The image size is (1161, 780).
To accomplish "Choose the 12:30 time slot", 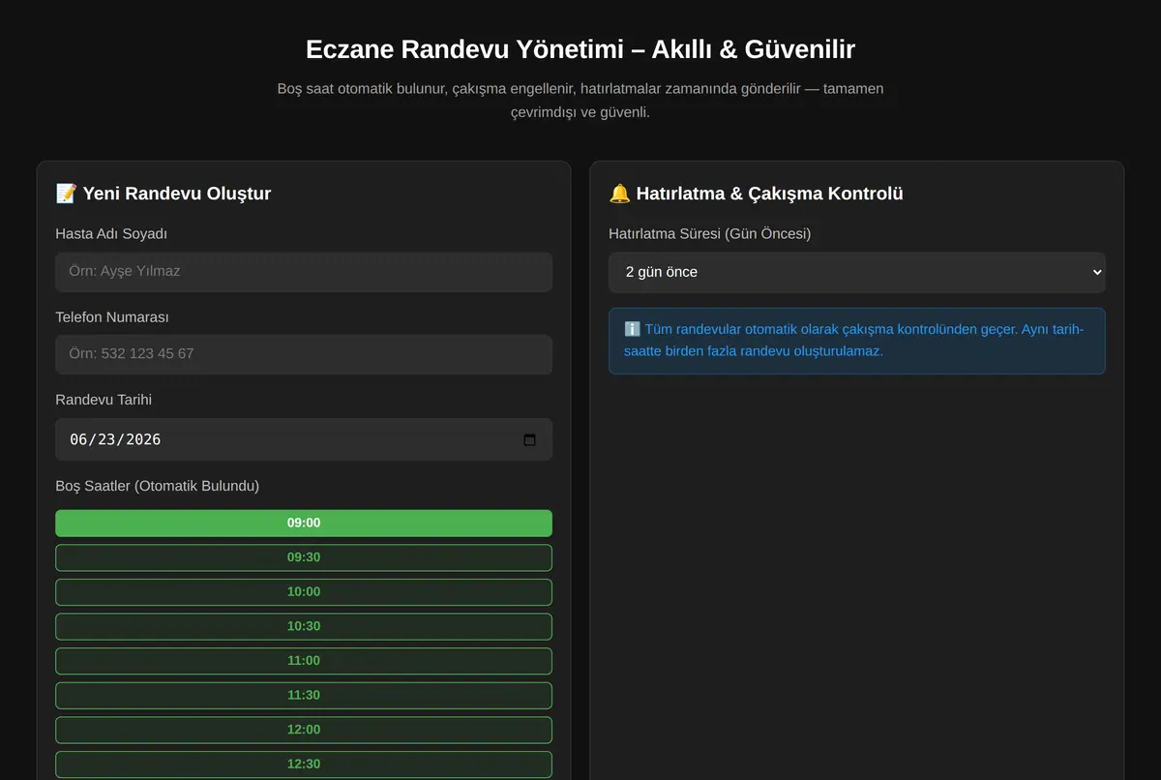I will coord(304,765).
